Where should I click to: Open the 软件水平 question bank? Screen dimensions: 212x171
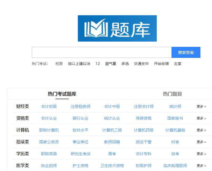click(80, 130)
